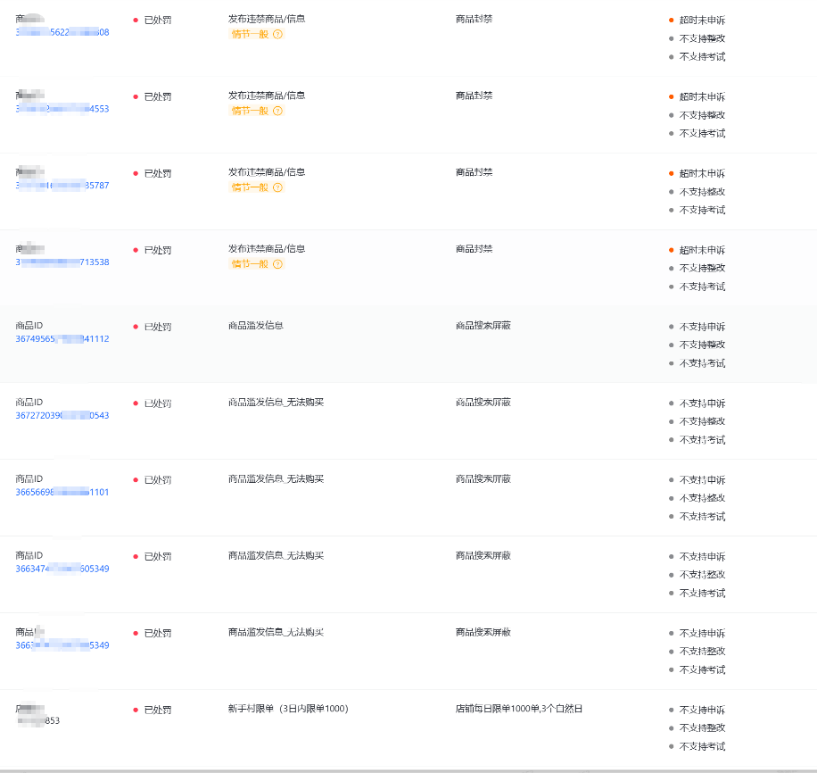Open product ID link ending 713538
Viewport: 817px width, 773px height.
(62, 262)
